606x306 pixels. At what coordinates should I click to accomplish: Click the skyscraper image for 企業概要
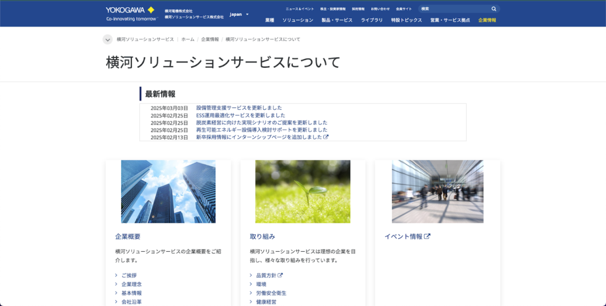pos(168,191)
